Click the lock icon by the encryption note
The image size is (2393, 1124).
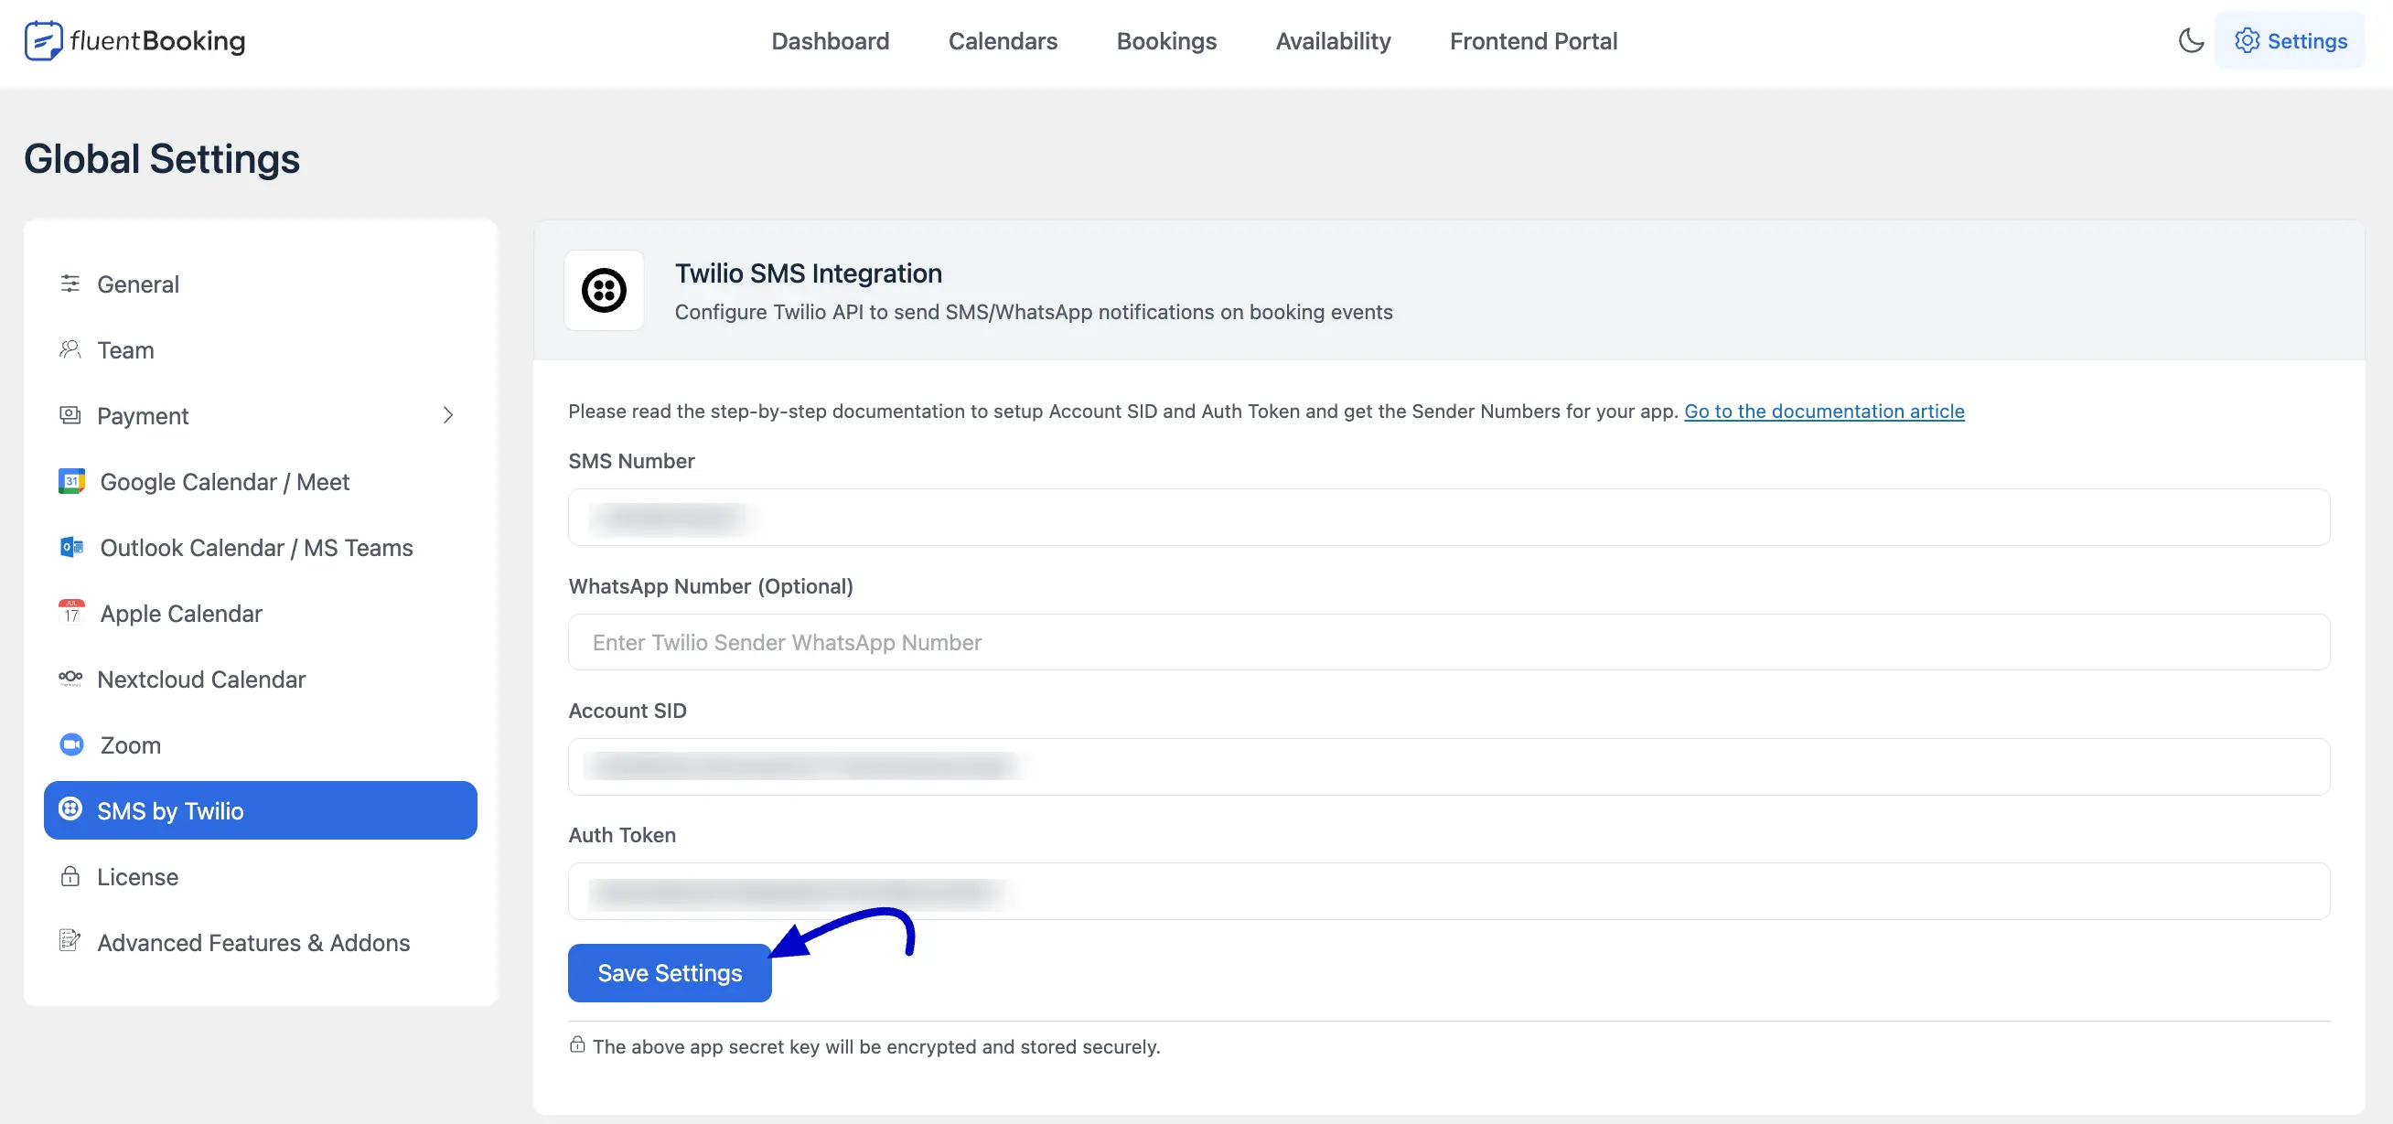577,1045
